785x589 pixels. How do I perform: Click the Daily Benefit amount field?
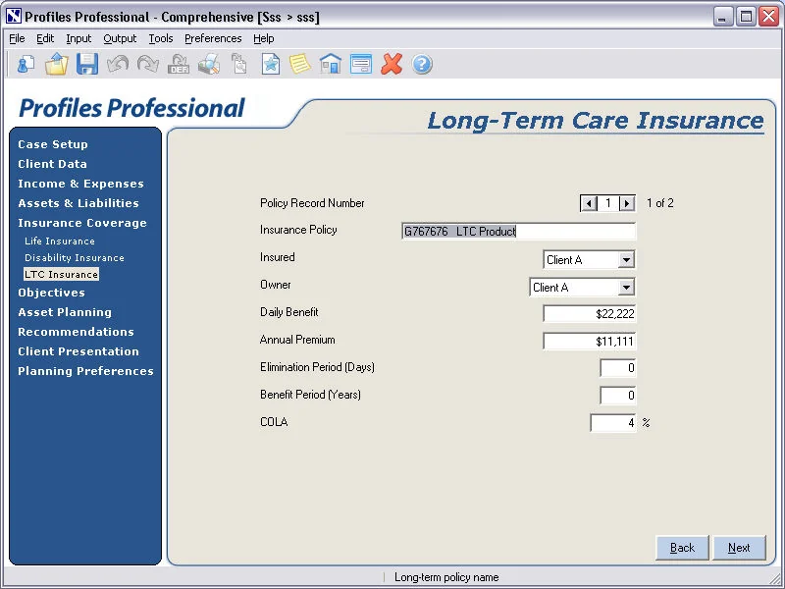point(590,314)
